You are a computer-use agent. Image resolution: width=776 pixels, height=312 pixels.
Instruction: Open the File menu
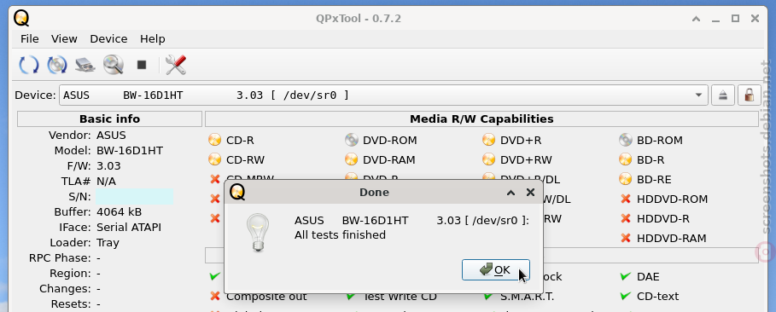click(30, 38)
